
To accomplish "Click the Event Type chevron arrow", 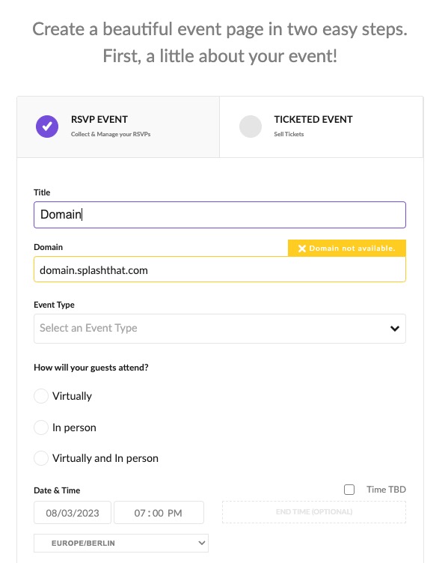I will [395, 329].
